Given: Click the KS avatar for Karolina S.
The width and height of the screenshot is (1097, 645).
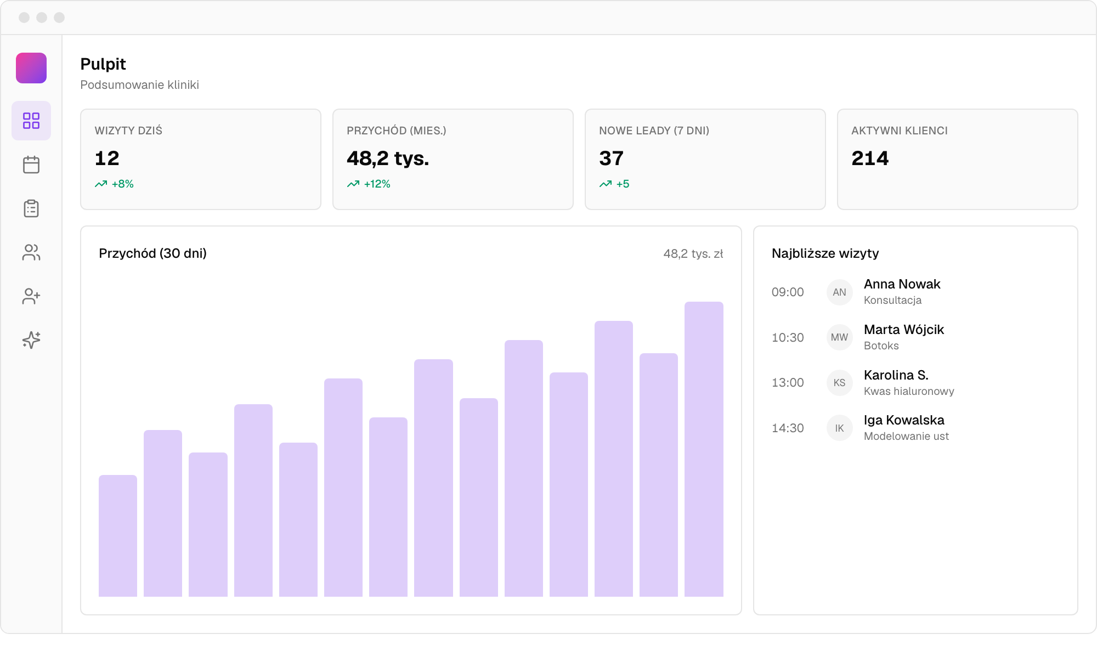Looking at the screenshot, I should [x=839, y=383].
